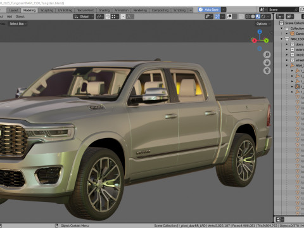Click the Verts count in status bar
Screen dimensions: 304x228
[218, 225]
